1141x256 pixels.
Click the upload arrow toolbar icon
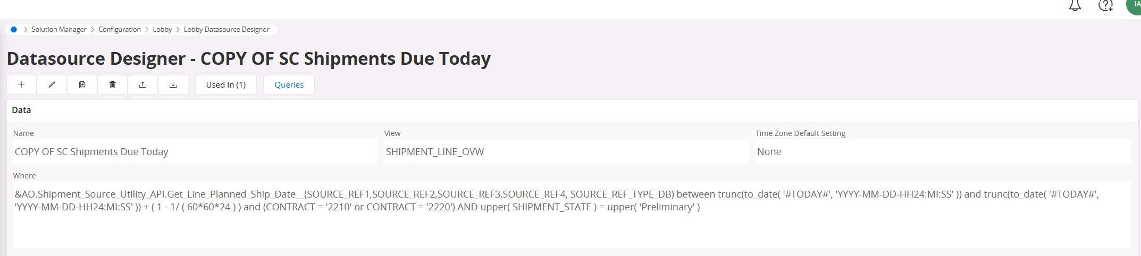point(142,84)
